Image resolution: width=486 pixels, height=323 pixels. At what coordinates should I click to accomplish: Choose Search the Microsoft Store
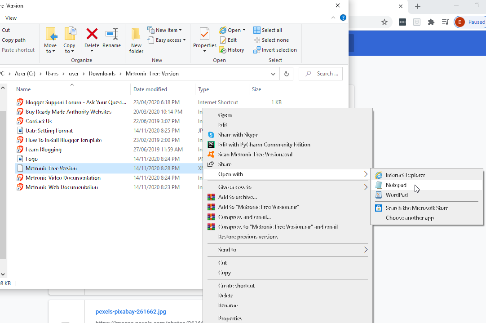pyautogui.click(x=427, y=208)
